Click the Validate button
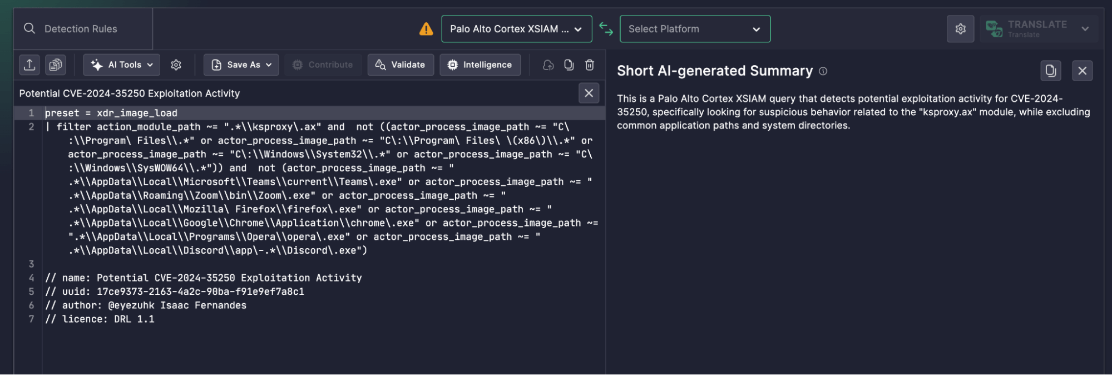 click(401, 65)
